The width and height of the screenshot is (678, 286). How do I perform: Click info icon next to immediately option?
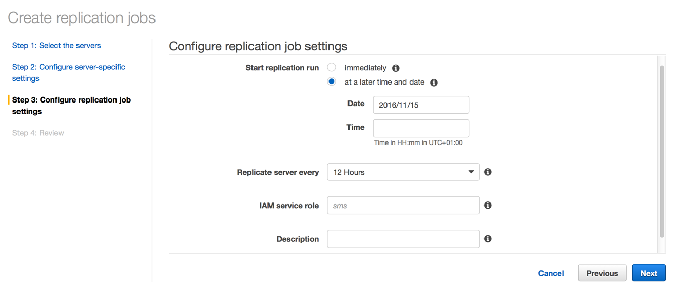tap(396, 68)
